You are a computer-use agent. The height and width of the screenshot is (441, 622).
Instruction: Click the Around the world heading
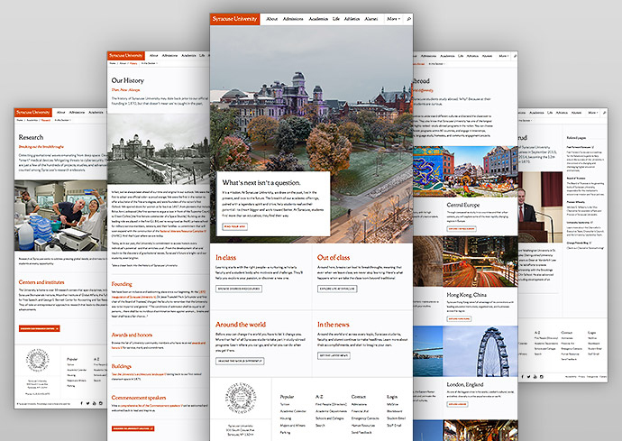(x=241, y=325)
